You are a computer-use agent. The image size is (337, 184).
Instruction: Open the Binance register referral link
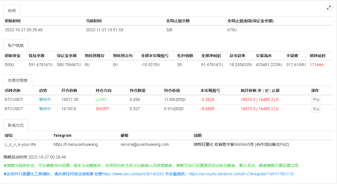point(241,174)
